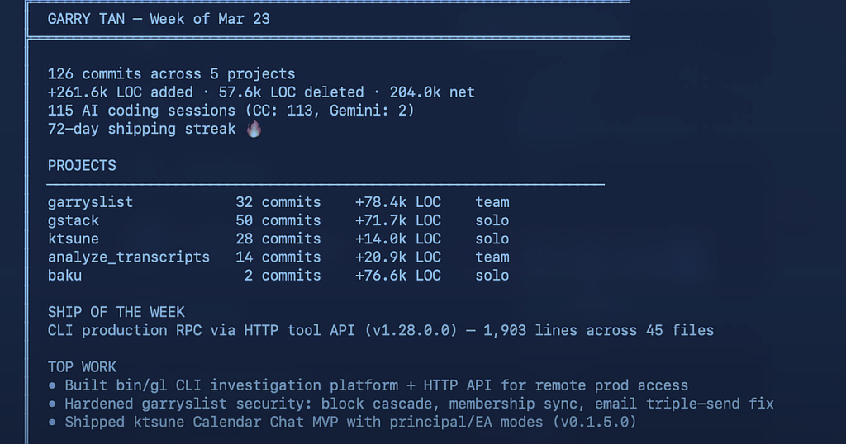846x444 pixels.
Task: Click bullet about hardened garryslist security
Action: [411, 404]
